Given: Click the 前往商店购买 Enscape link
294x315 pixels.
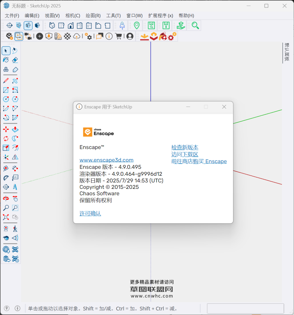Looking at the screenshot, I should click(199, 161).
